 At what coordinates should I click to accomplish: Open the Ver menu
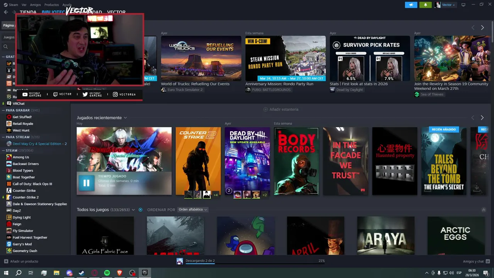click(x=24, y=5)
